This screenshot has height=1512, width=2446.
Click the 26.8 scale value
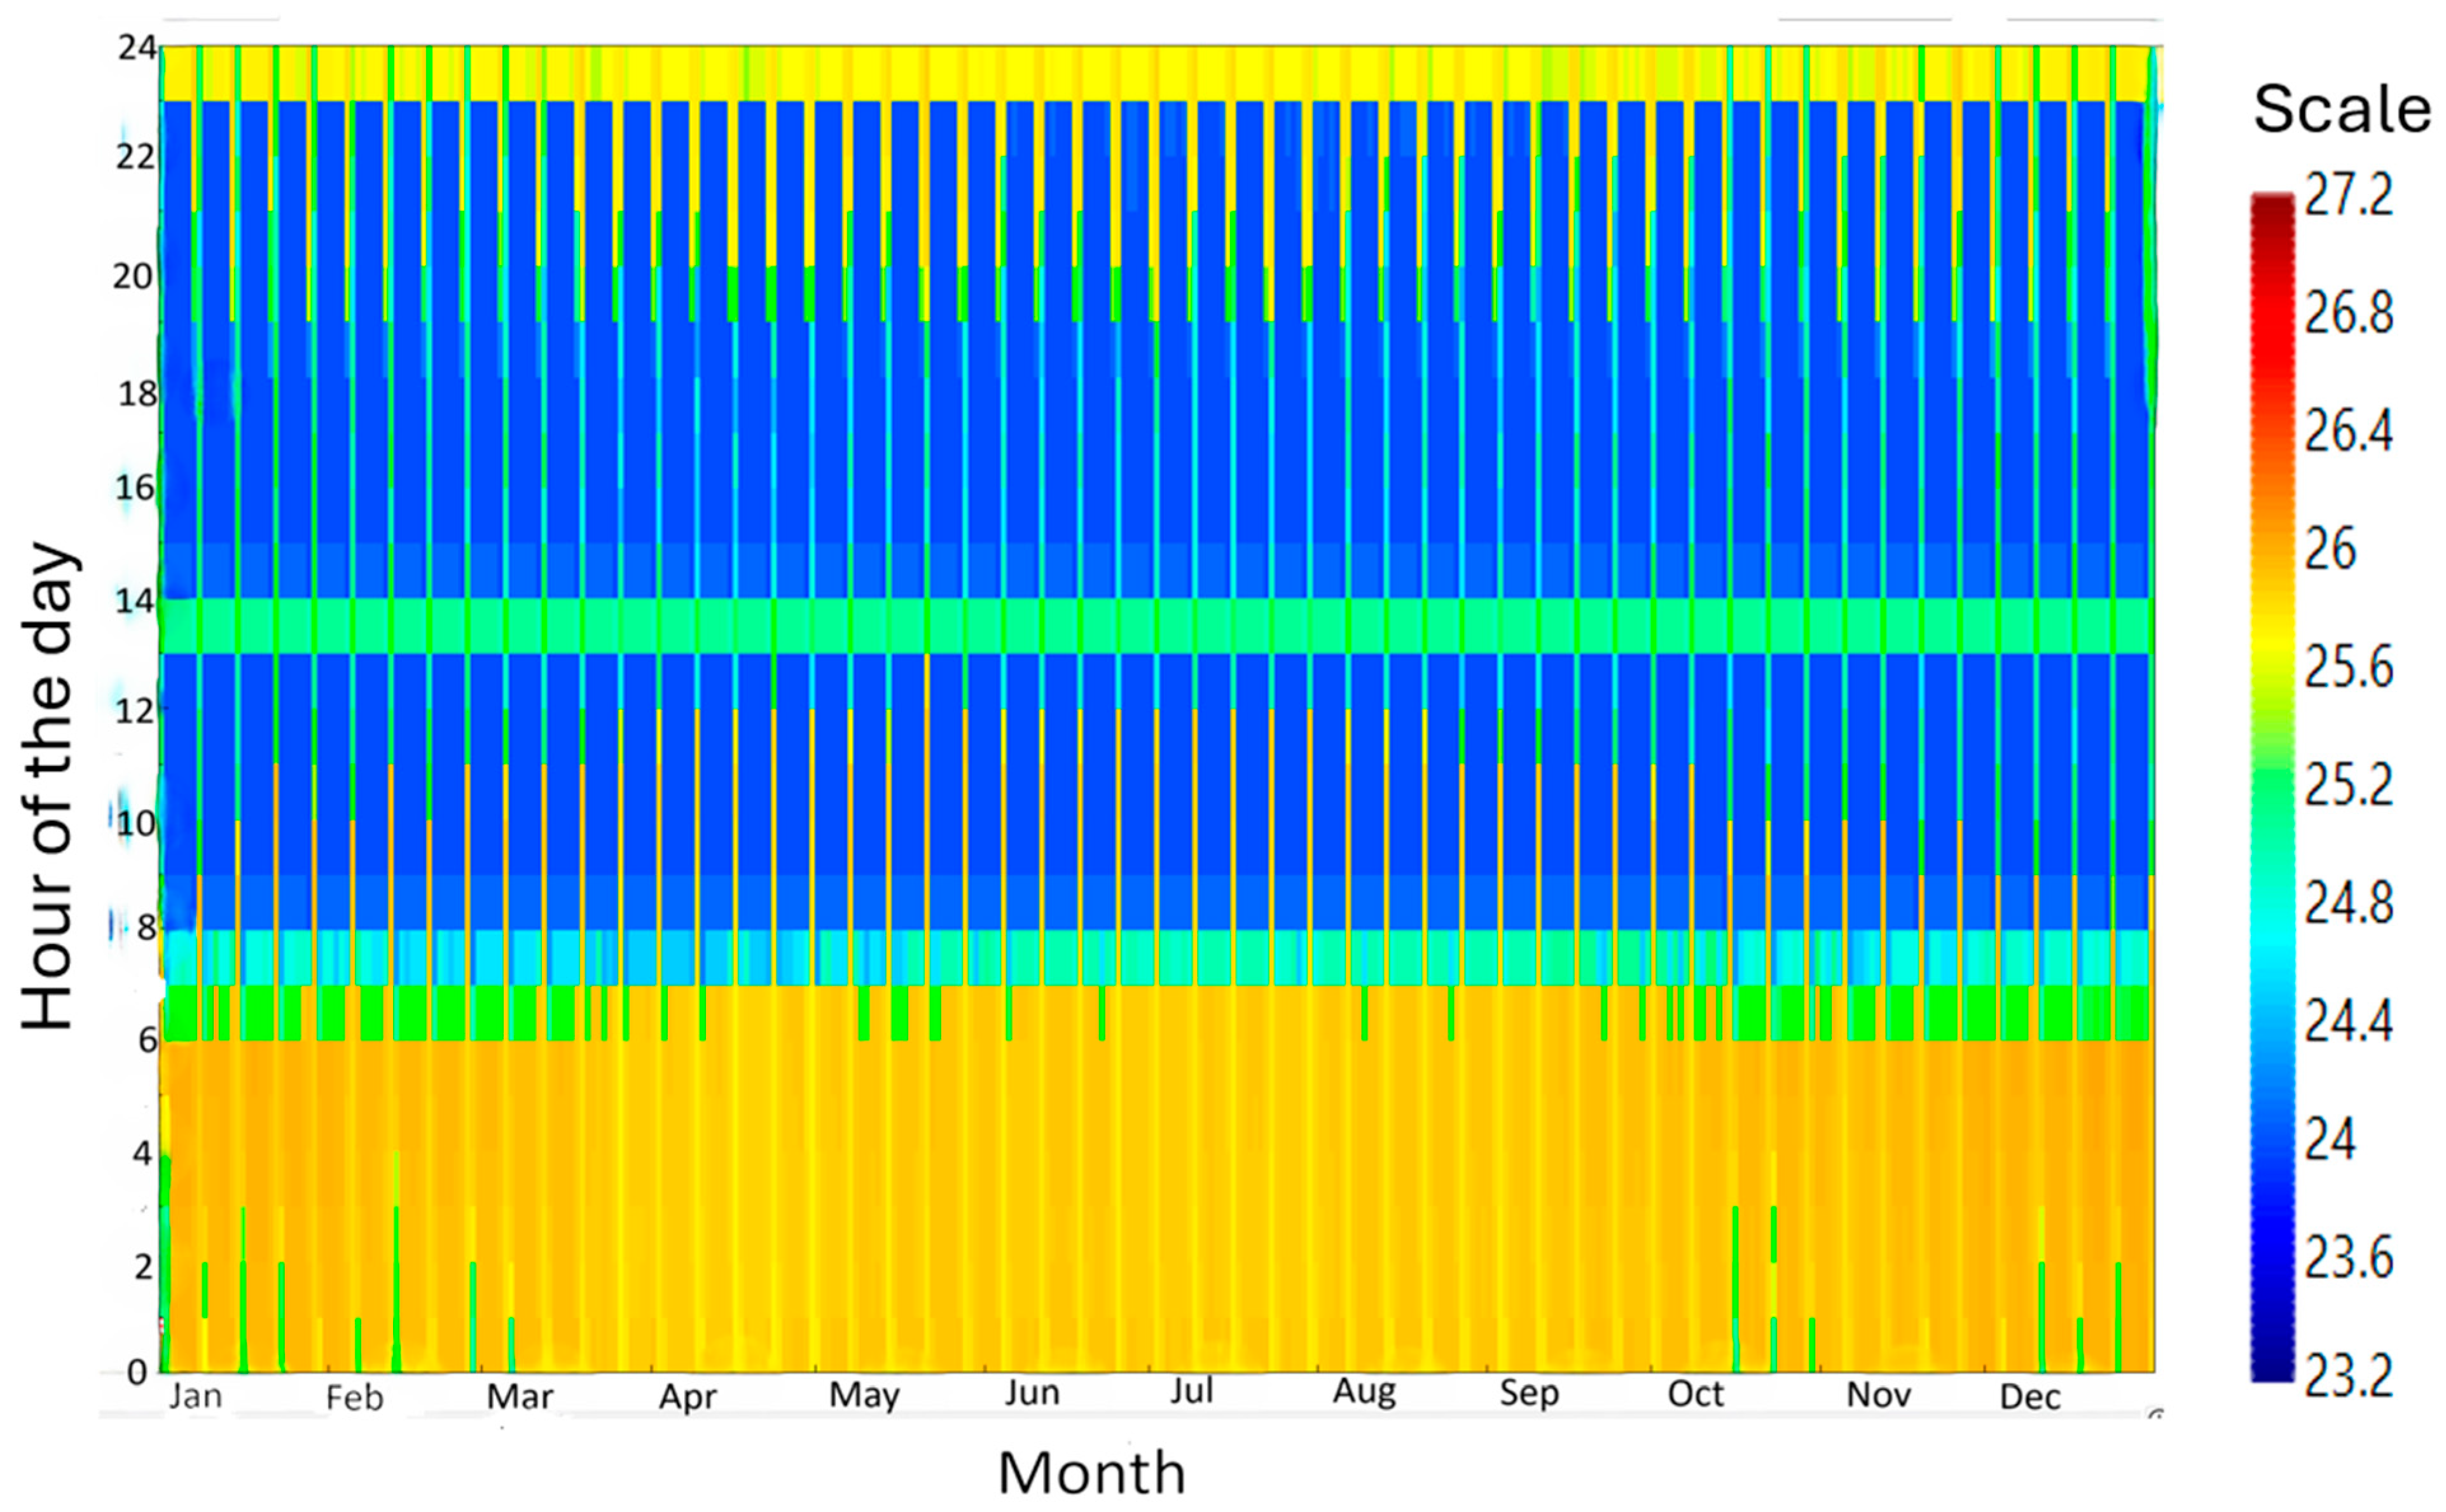[x=2349, y=313]
